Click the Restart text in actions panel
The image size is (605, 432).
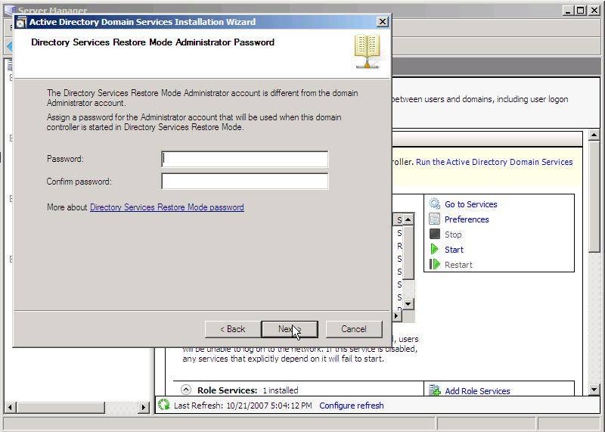click(x=458, y=265)
